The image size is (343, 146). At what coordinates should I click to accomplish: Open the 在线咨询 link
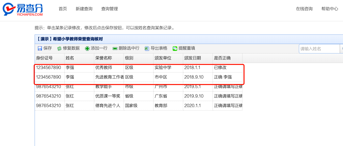(x=304, y=9)
